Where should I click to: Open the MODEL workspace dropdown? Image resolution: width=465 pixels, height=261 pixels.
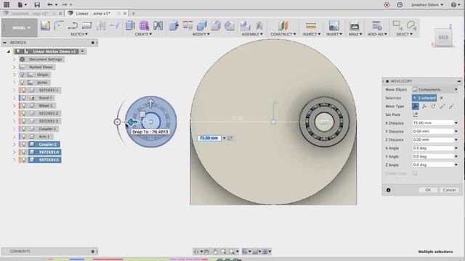20,28
